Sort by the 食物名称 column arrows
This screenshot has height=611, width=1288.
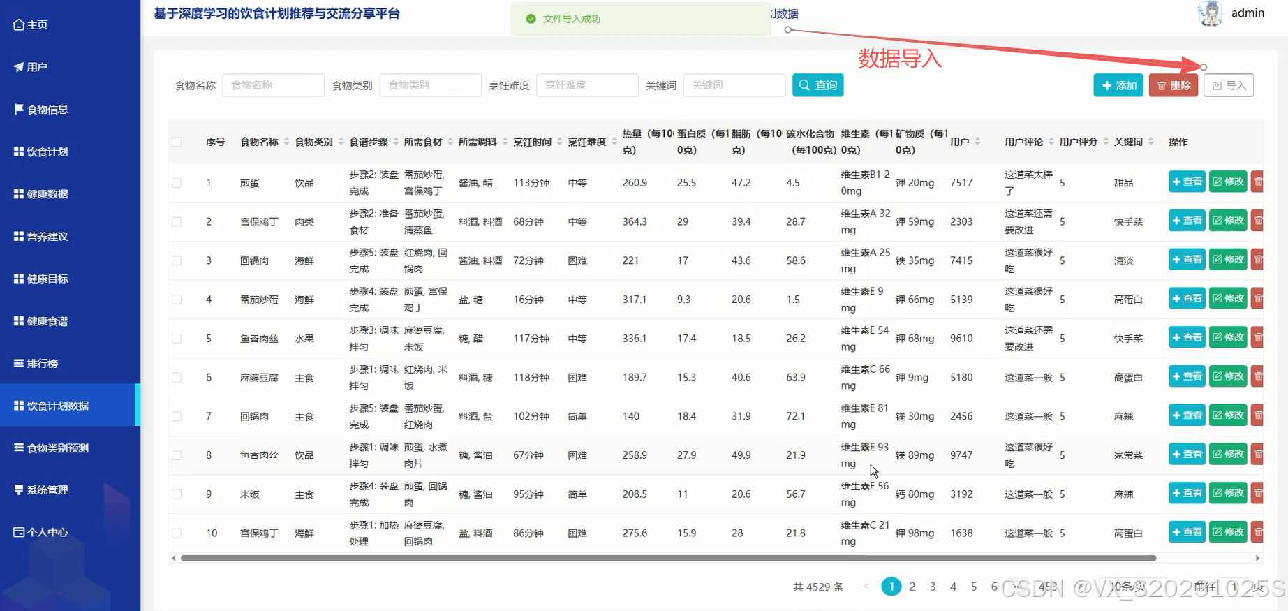coord(286,142)
